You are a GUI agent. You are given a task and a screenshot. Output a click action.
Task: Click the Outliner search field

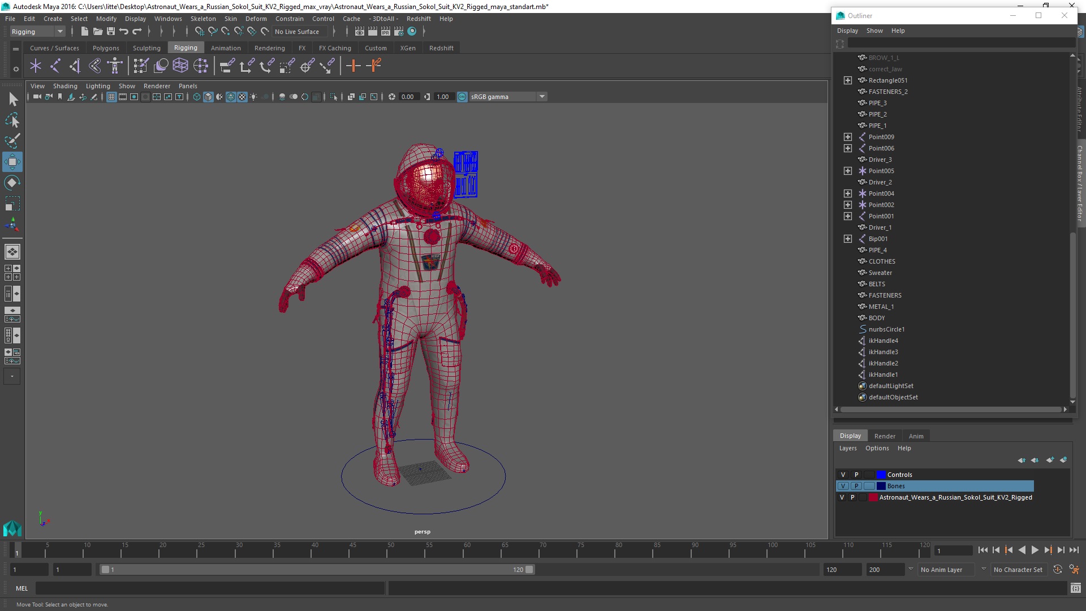pyautogui.click(x=961, y=44)
